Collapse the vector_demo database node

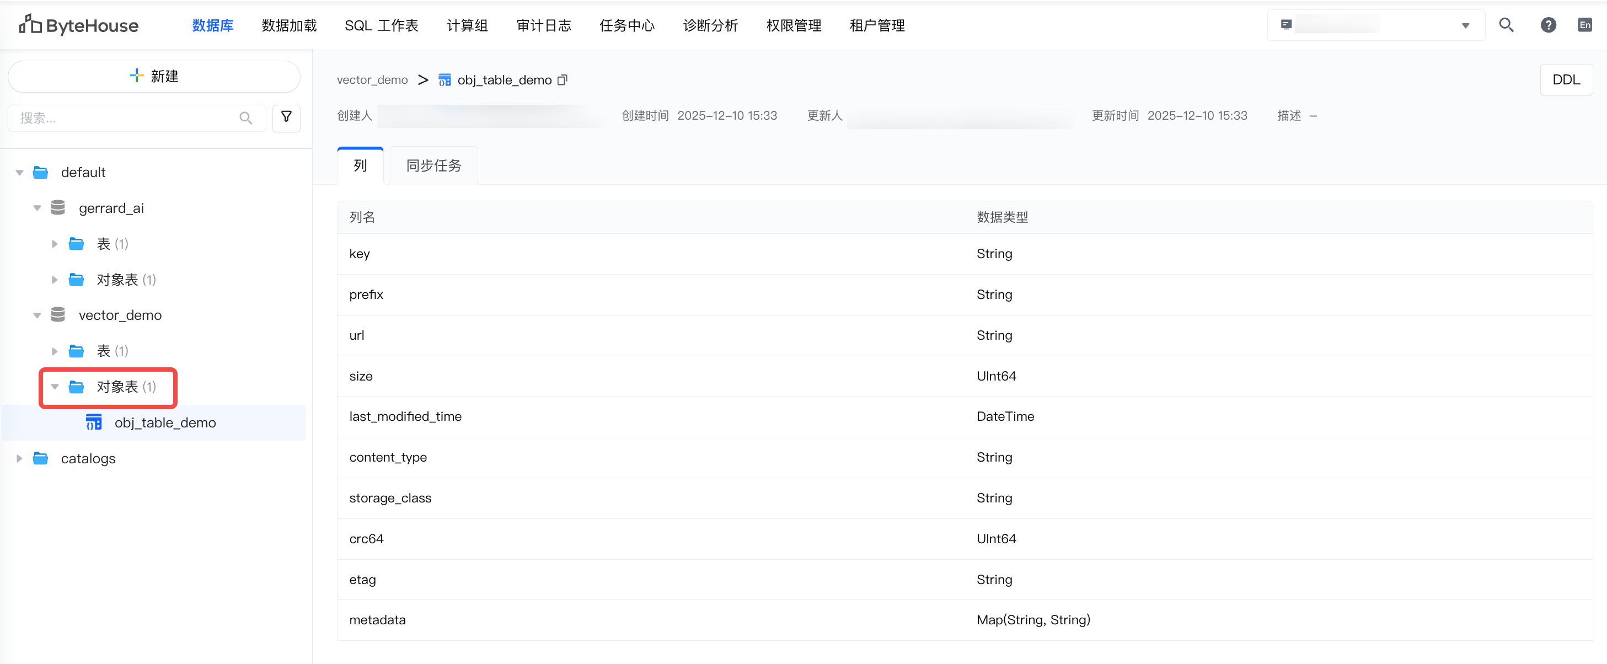click(37, 315)
